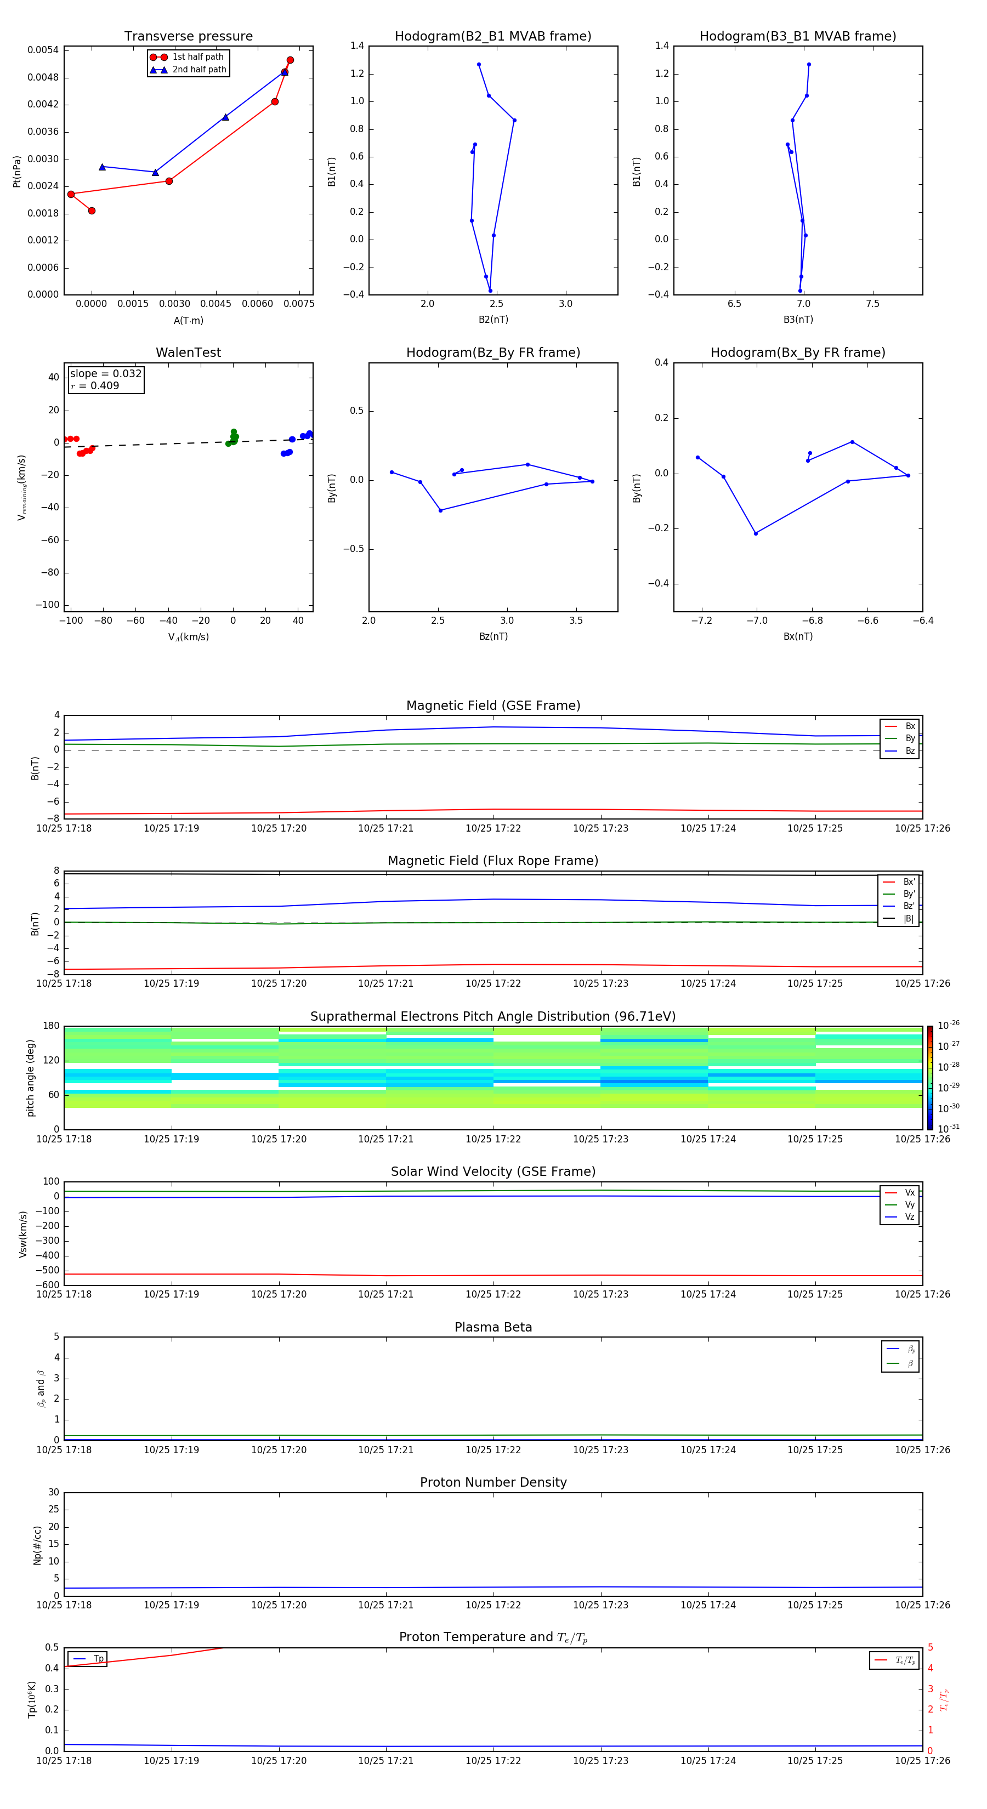Image resolution: width=987 pixels, height=1809 pixels.
Task: Click 'Vx' in the Solar Wind Velocity legend
Action: tap(900, 1192)
